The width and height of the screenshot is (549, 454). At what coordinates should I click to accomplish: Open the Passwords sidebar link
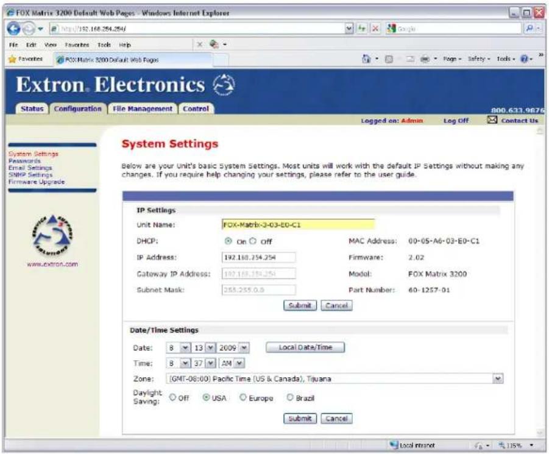point(24,161)
